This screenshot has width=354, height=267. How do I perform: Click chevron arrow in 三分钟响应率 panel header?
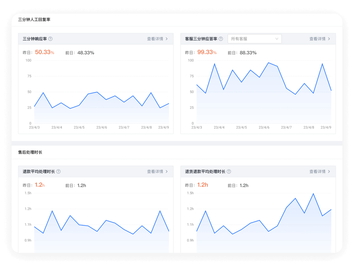point(167,39)
